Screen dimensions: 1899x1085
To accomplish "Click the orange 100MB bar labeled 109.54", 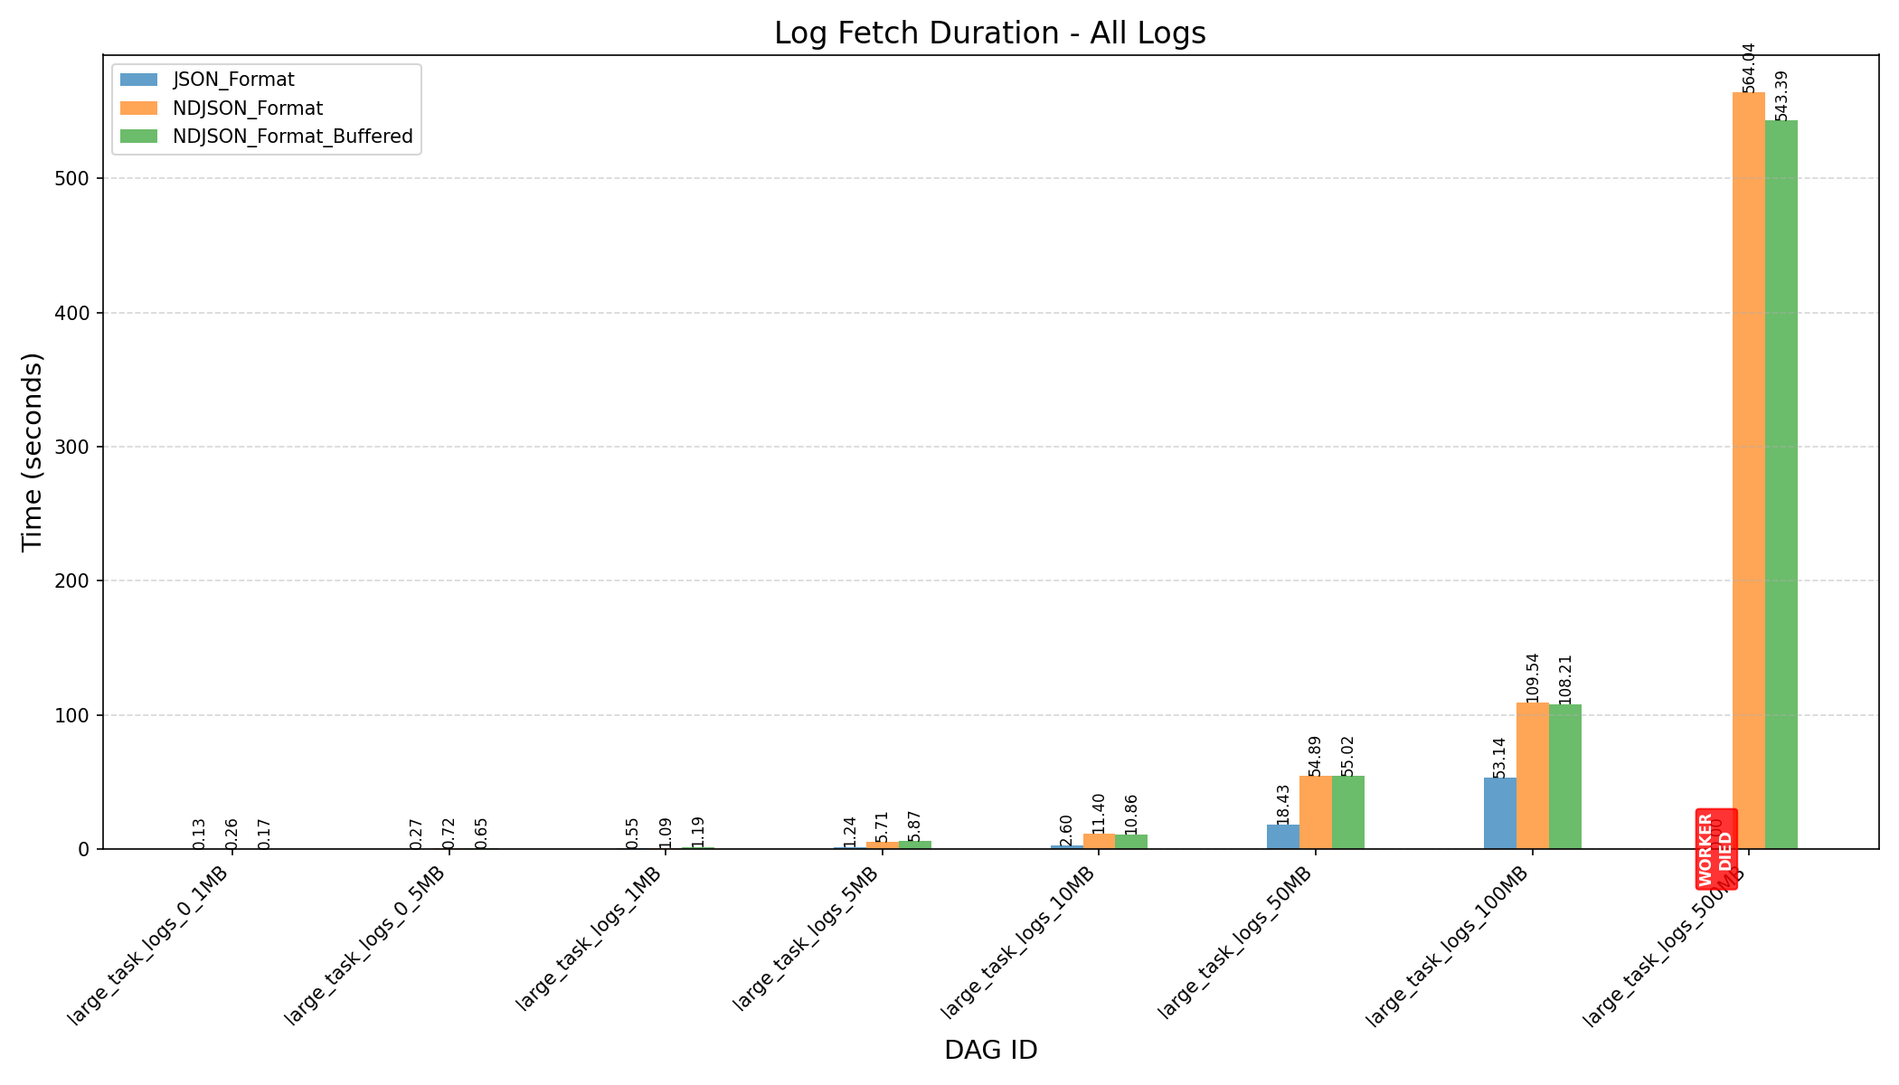I will tap(1532, 776).
